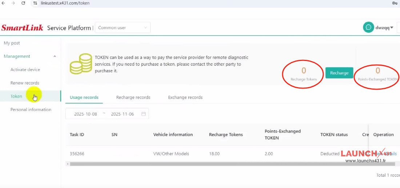The image size is (400, 188).
Task: Click the Recharge Tokens column header
Action: pyautogui.click(x=226, y=135)
